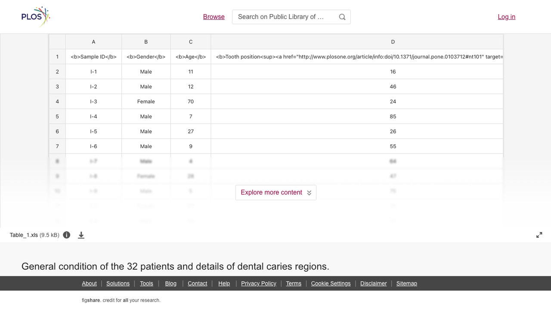The width and height of the screenshot is (551, 310).
Task: Open the Sitemap footer link
Action: pyautogui.click(x=407, y=283)
